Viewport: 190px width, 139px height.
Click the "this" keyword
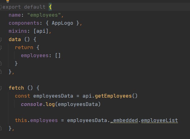21,120
